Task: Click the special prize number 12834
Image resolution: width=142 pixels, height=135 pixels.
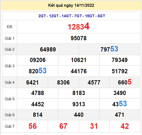Action: coord(79,26)
